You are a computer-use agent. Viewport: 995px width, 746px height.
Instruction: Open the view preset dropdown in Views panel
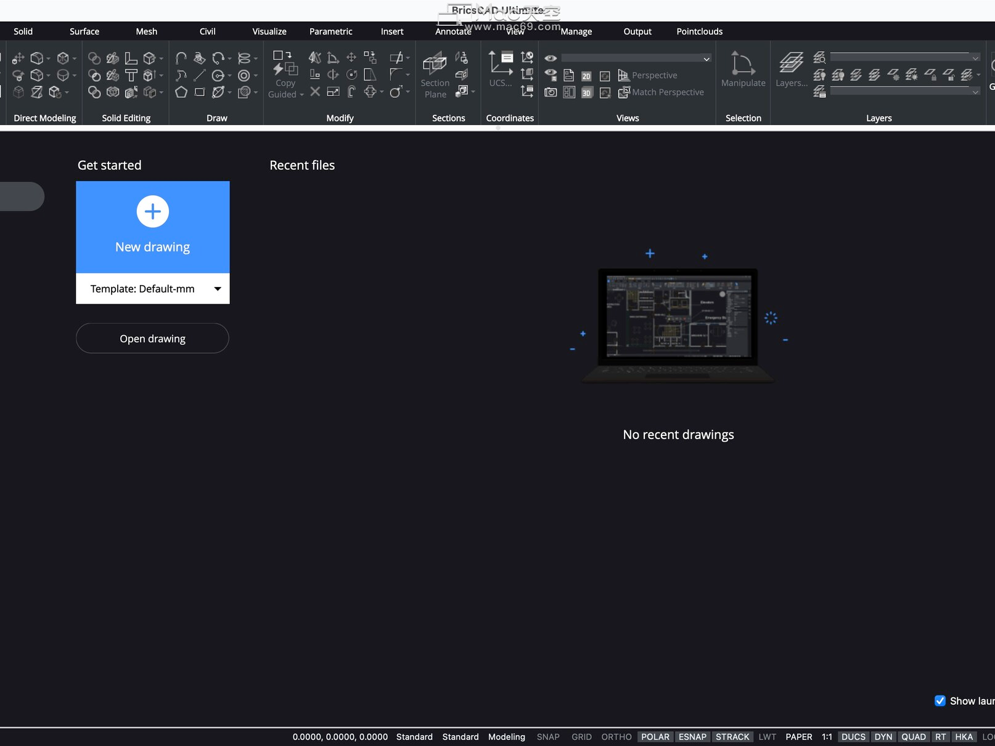tap(706, 58)
